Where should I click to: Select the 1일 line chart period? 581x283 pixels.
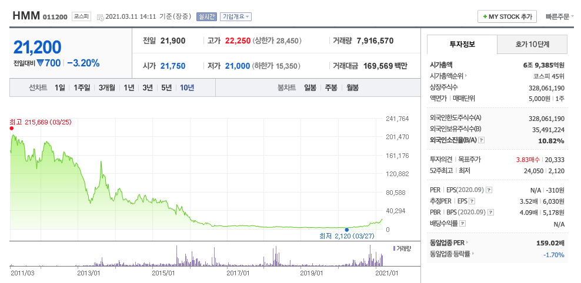pos(59,87)
